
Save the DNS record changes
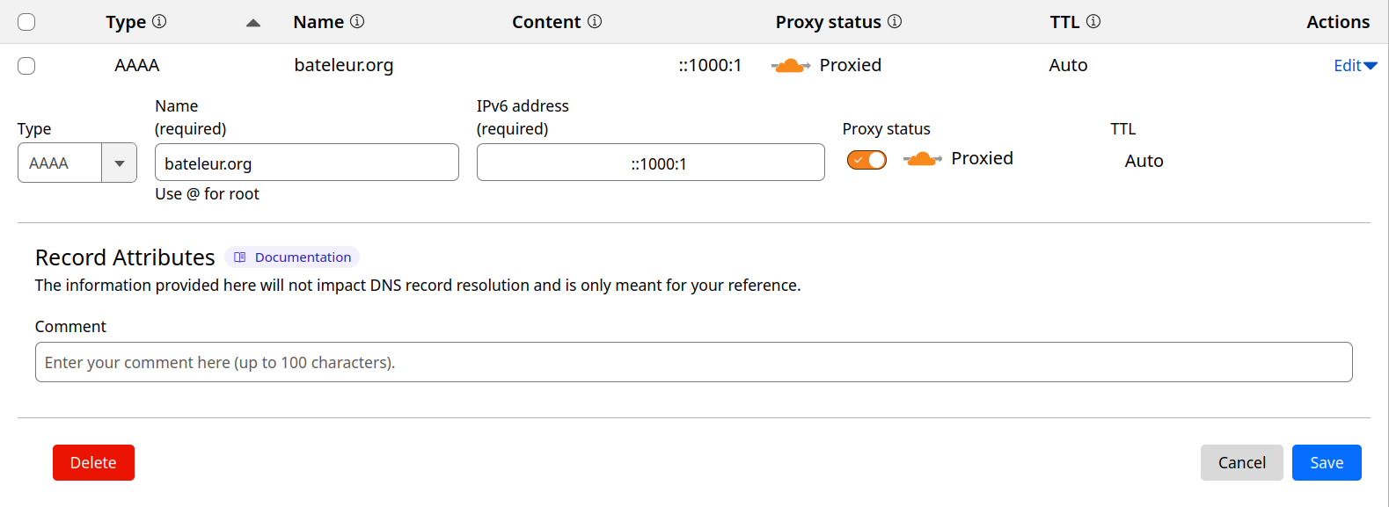pyautogui.click(x=1327, y=462)
